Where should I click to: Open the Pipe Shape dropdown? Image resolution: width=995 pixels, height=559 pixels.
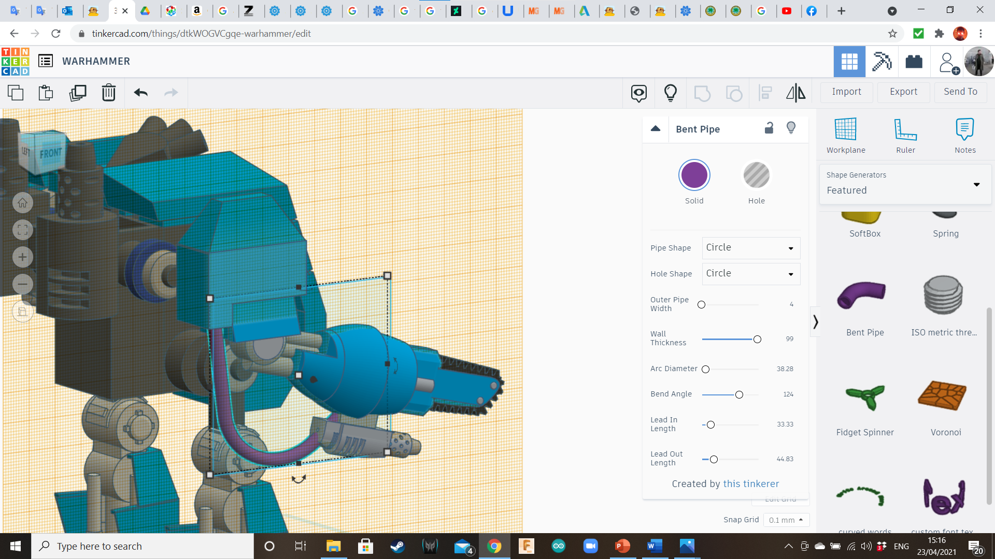751,248
